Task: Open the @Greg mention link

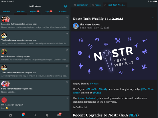Action: pos(97,93)
